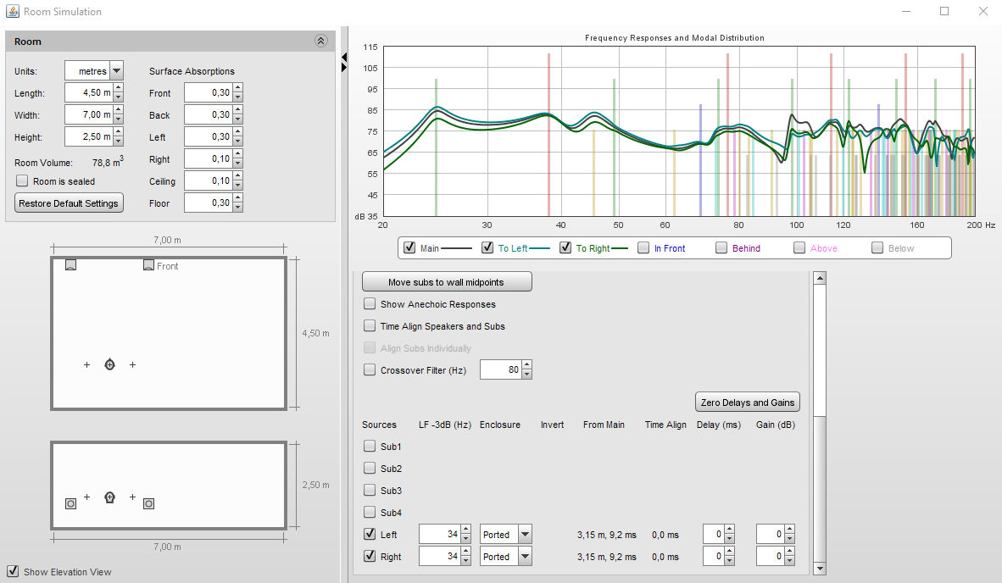
Task: Click the Front right speaker icon in plan view
Action: pos(148,264)
